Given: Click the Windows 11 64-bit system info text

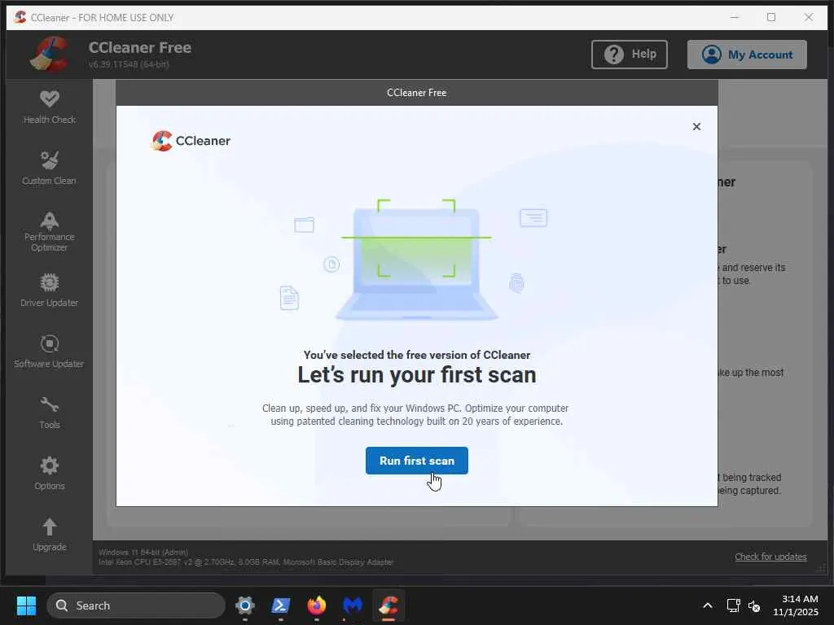Looking at the screenshot, I should click(x=143, y=553).
